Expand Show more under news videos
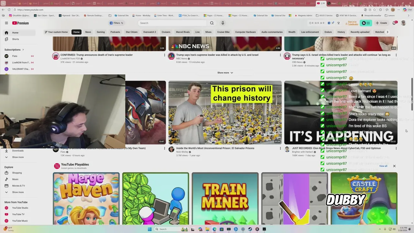Viewport: 414px width, 233px height. pyautogui.click(x=225, y=73)
